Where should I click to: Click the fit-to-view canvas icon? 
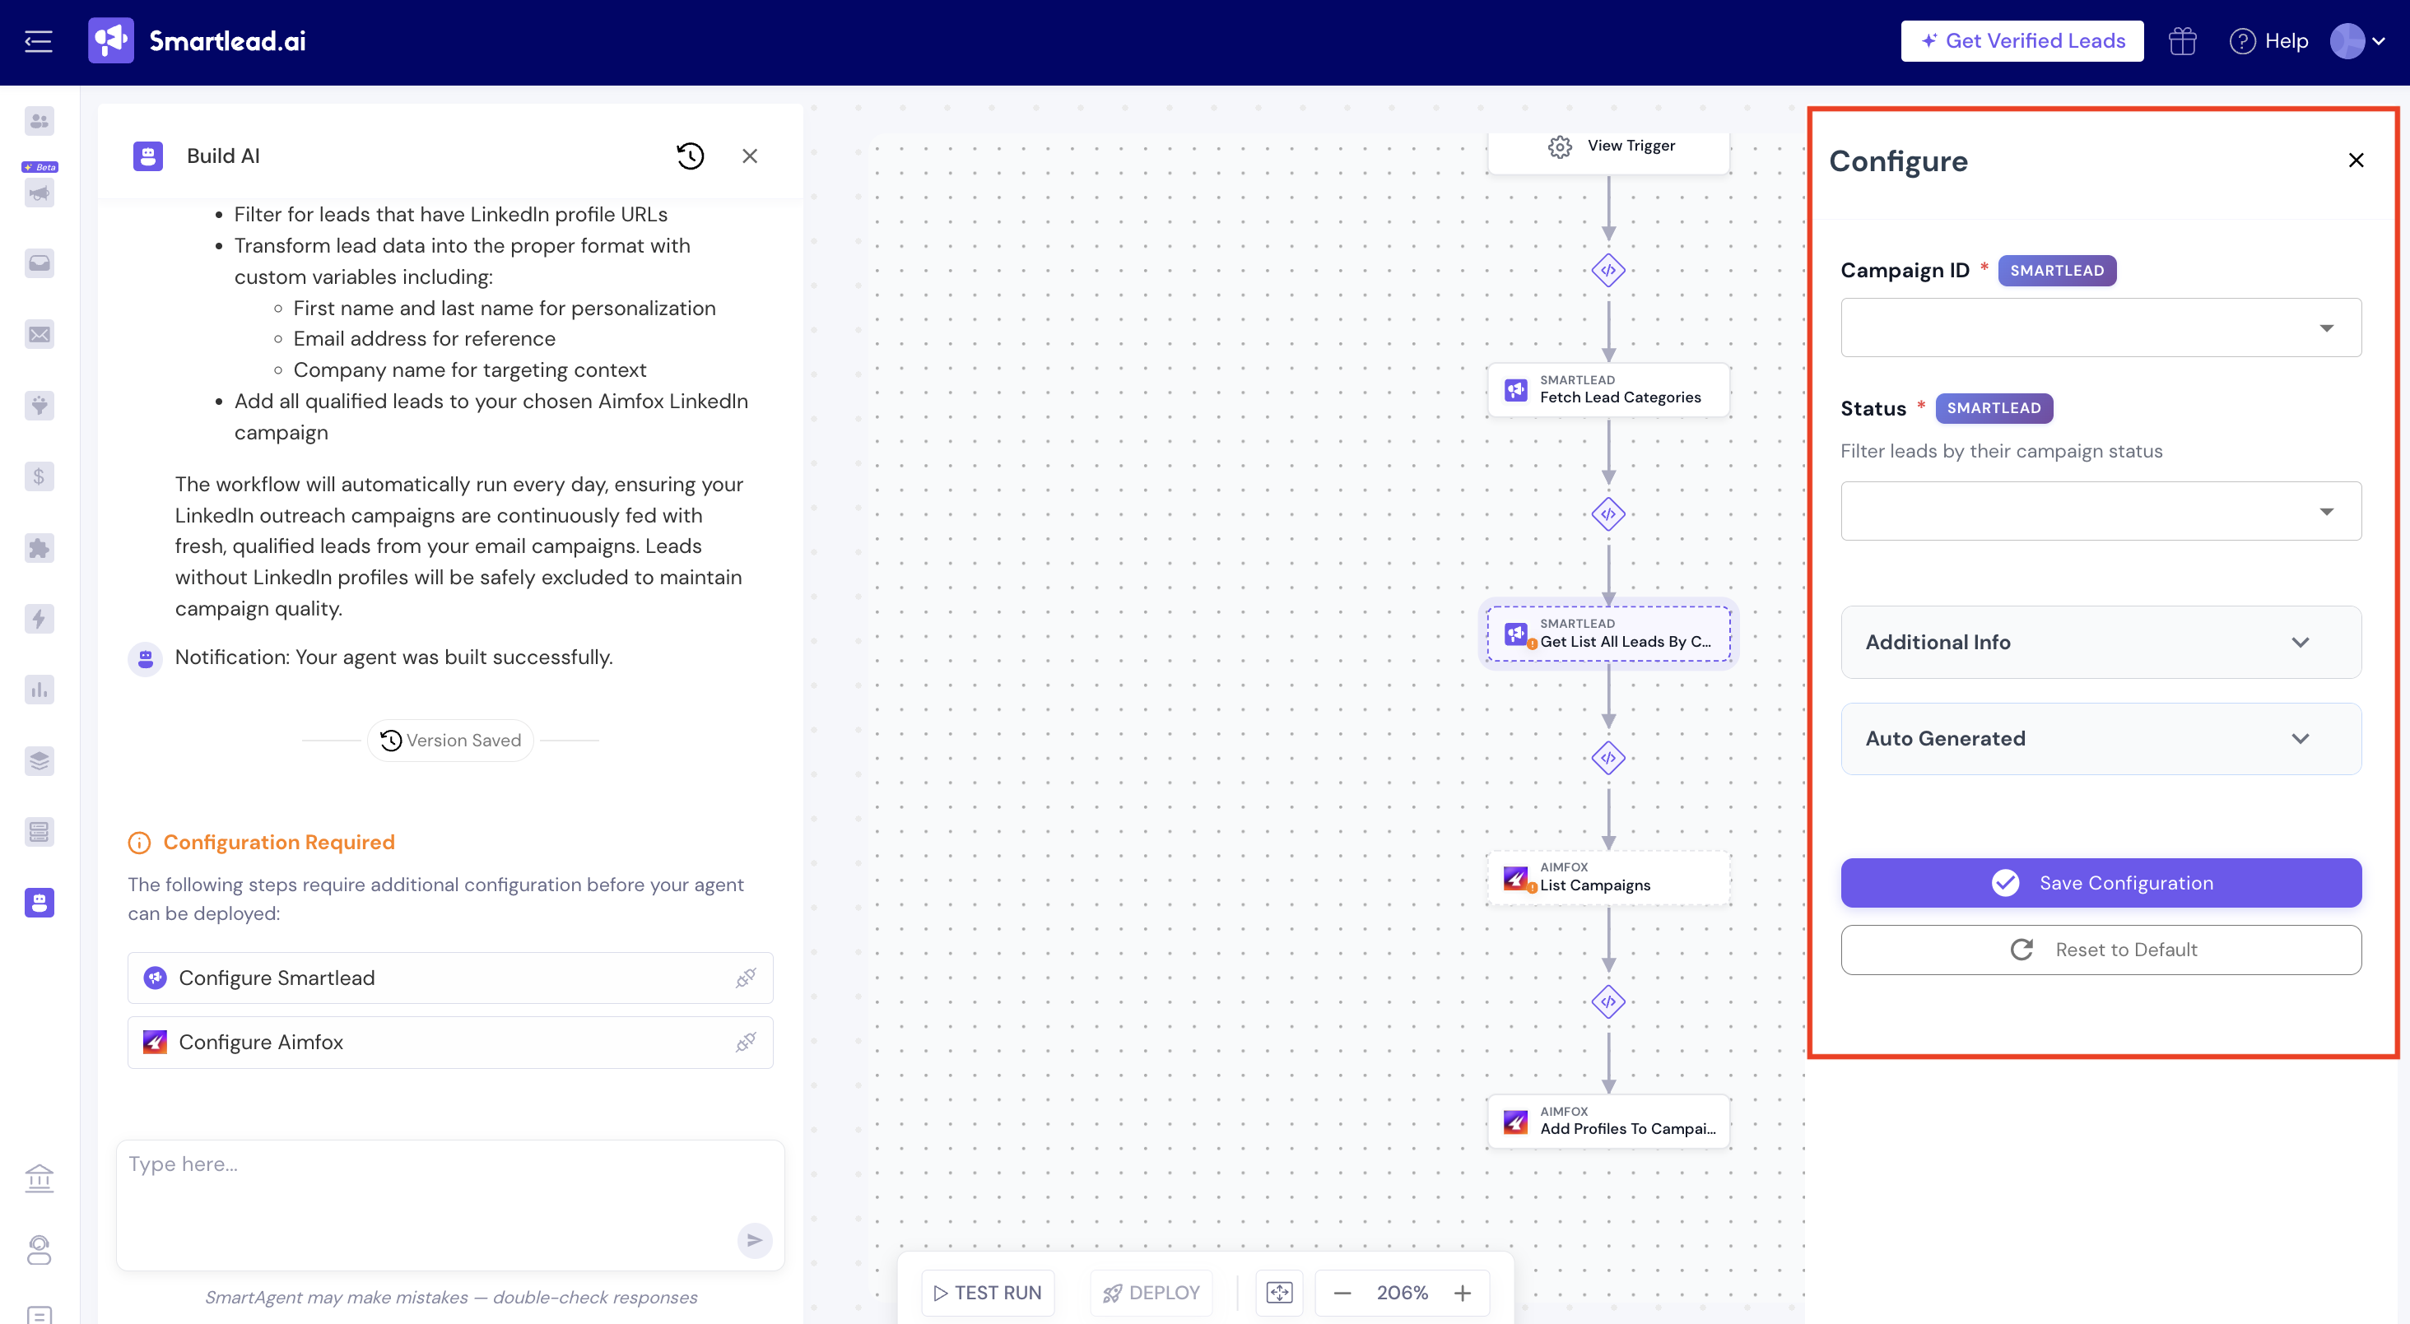1279,1292
